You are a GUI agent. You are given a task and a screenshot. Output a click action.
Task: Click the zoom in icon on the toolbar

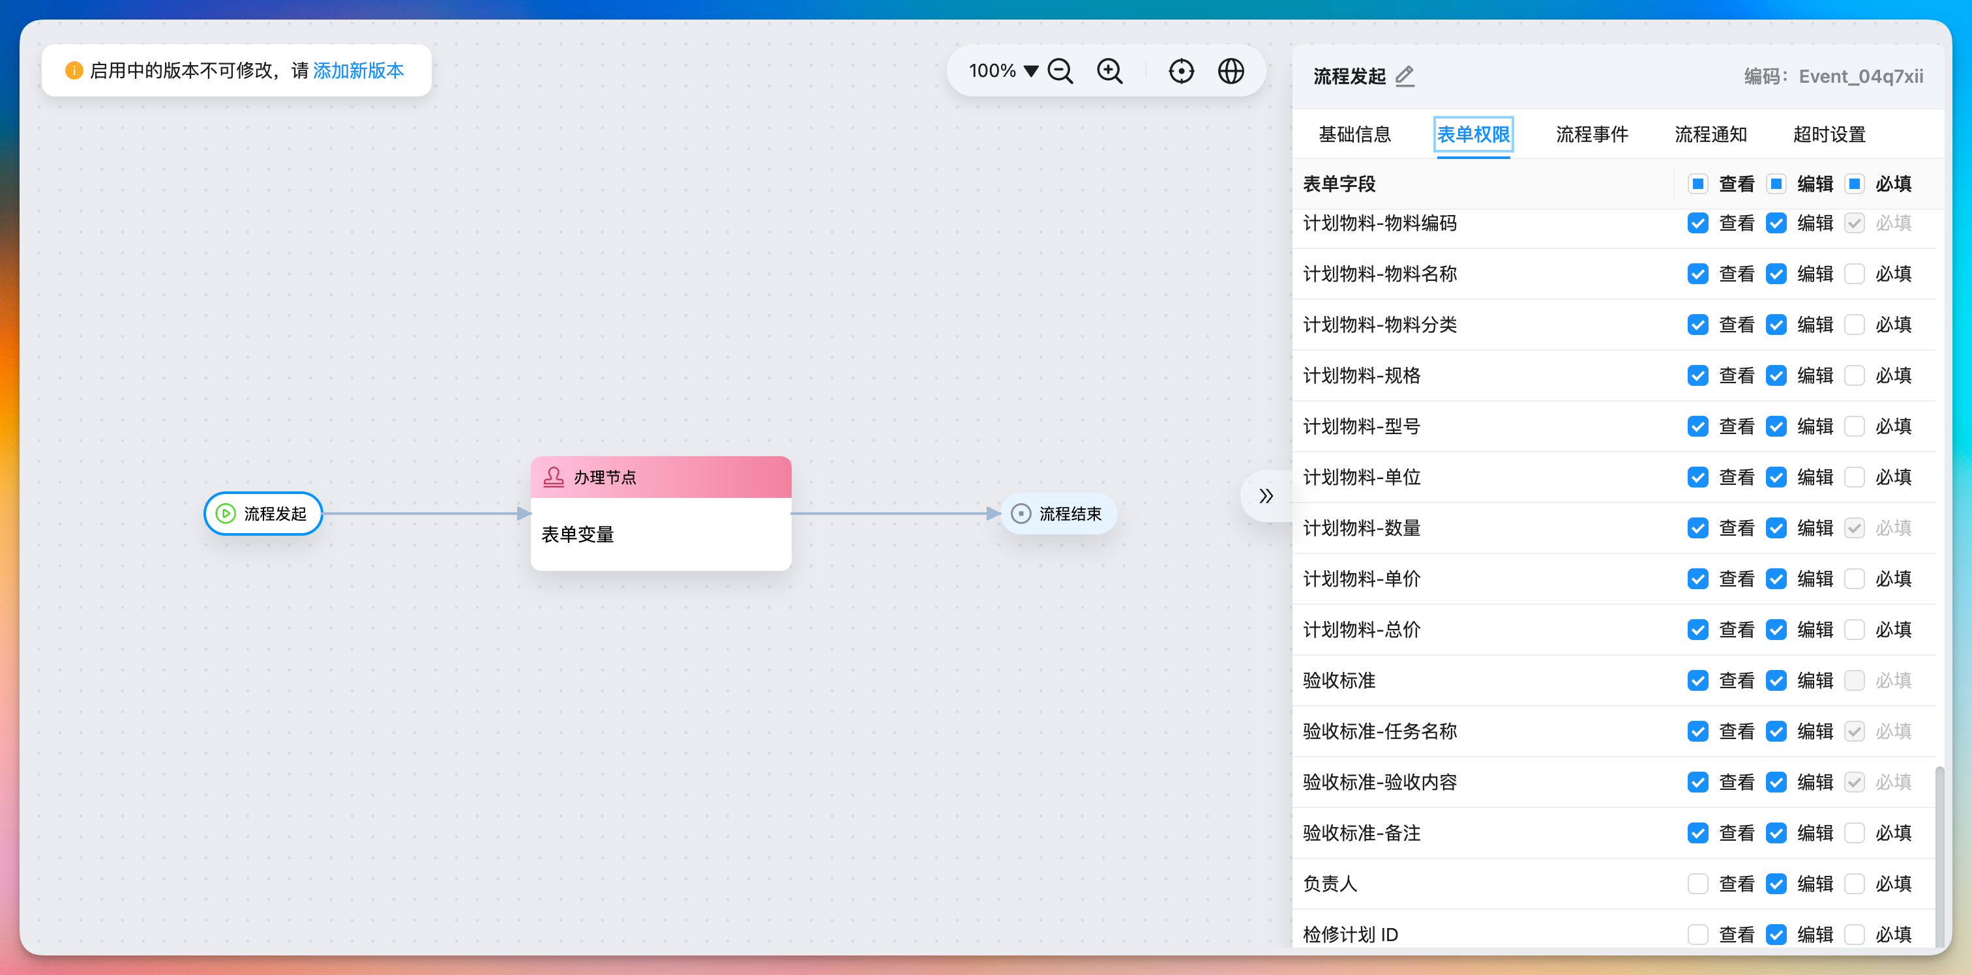click(x=1109, y=70)
